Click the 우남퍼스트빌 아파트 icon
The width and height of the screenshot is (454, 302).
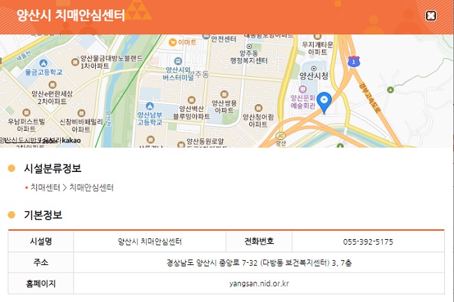tap(27, 113)
